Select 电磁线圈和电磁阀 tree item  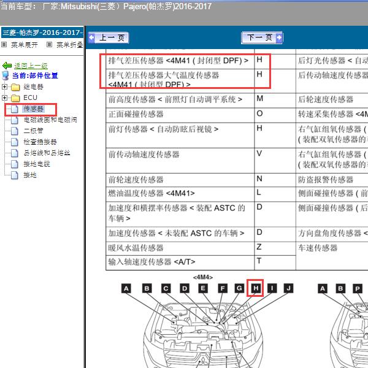pos(50,120)
